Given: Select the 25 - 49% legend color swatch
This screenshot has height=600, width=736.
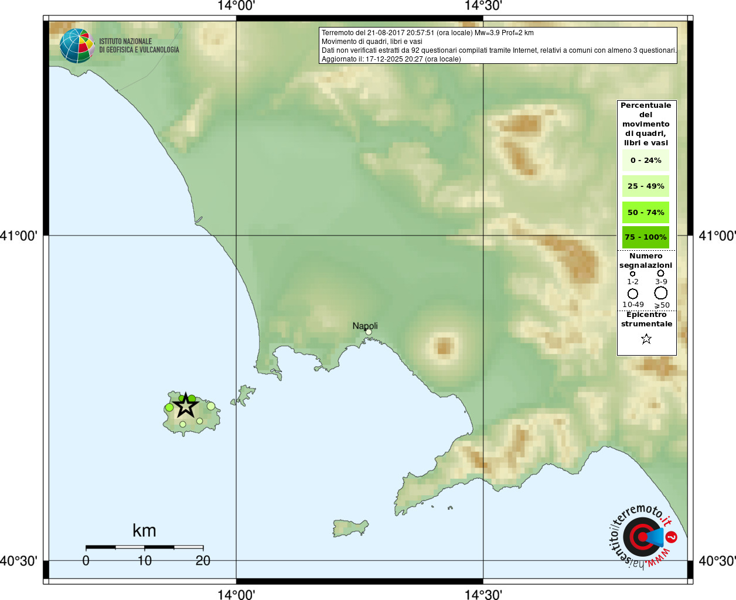Looking at the screenshot, I should (646, 186).
